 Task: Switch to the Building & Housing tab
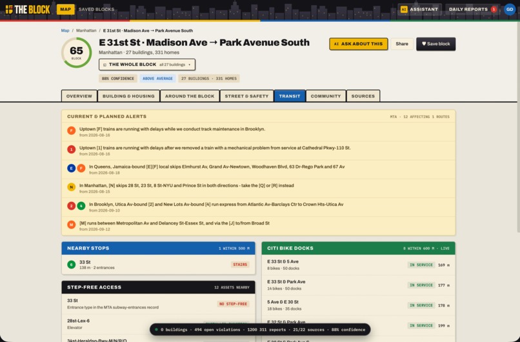128,96
